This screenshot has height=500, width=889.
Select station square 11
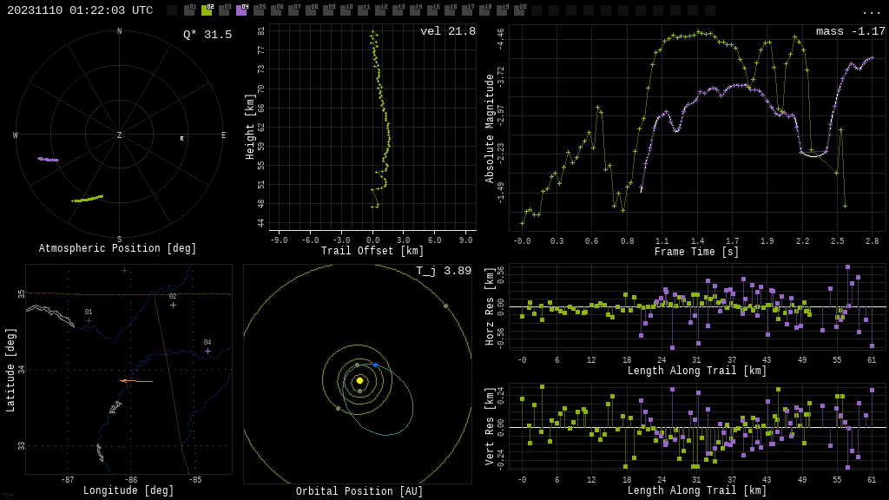[362, 10]
